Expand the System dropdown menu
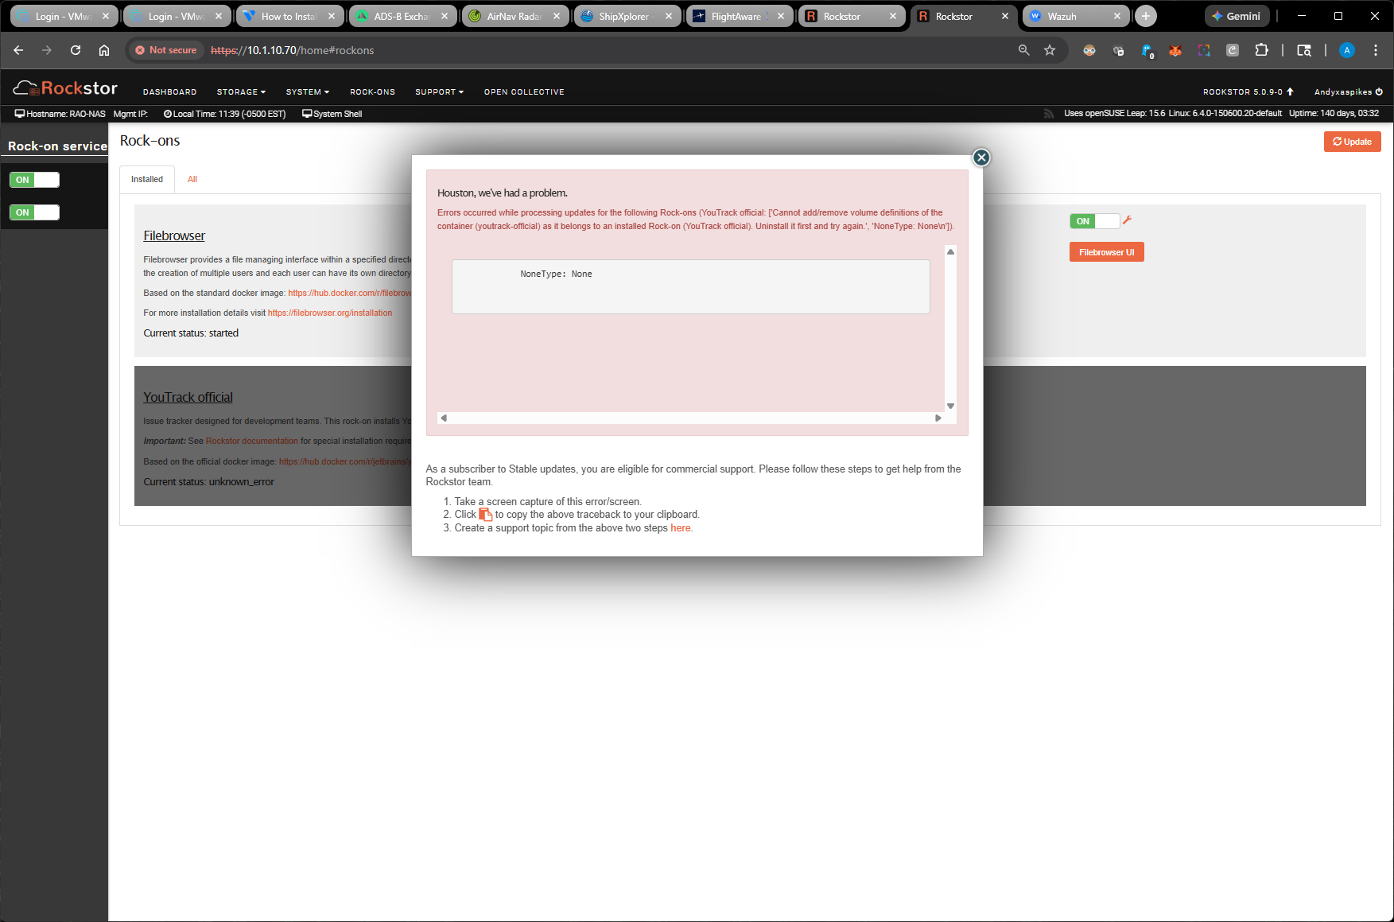 pyautogui.click(x=307, y=92)
